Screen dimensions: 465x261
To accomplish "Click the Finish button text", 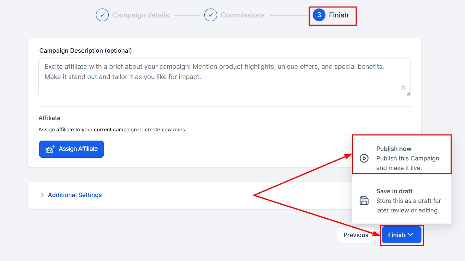I will pyautogui.click(x=396, y=235).
